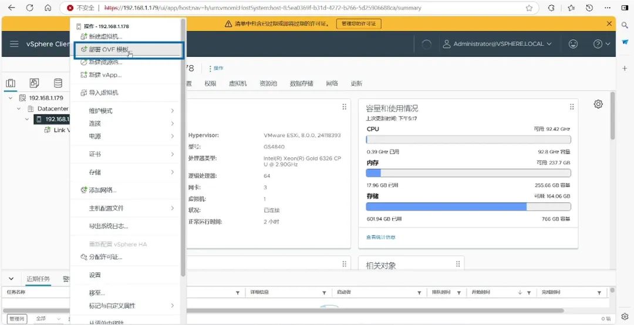Screen dimensions: 634x325
Task: Click the browser home icon
Action: pos(48,8)
